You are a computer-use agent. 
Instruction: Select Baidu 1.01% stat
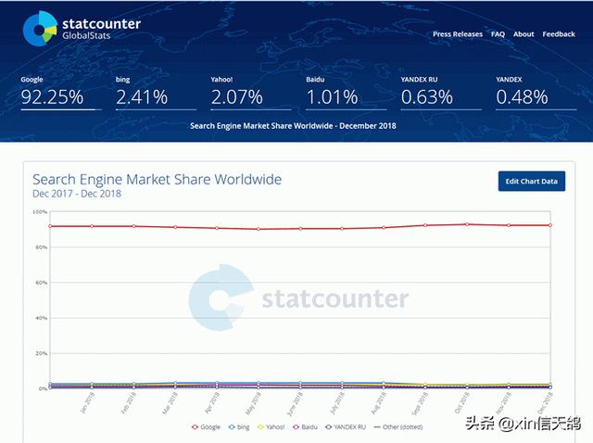click(x=346, y=93)
